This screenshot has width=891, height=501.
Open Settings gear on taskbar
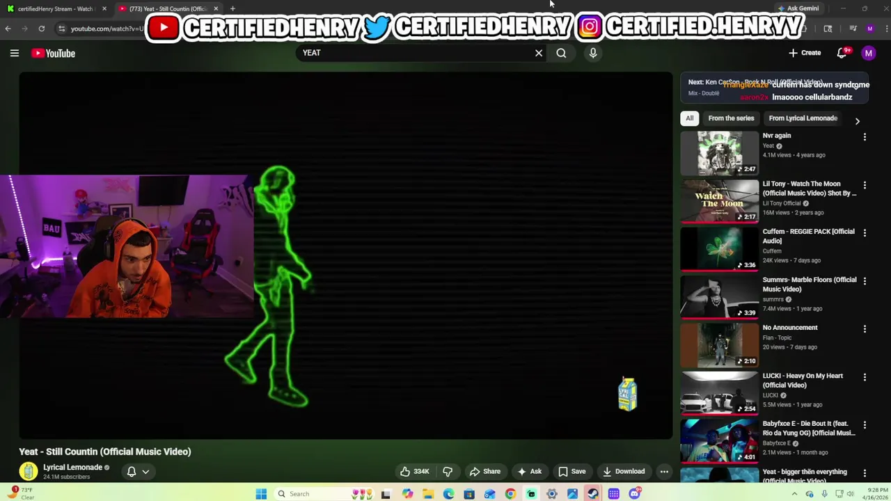(552, 494)
